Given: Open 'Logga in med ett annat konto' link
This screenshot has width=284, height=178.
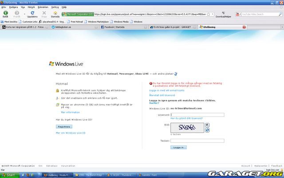Looking at the screenshot, I should pos(166,90).
